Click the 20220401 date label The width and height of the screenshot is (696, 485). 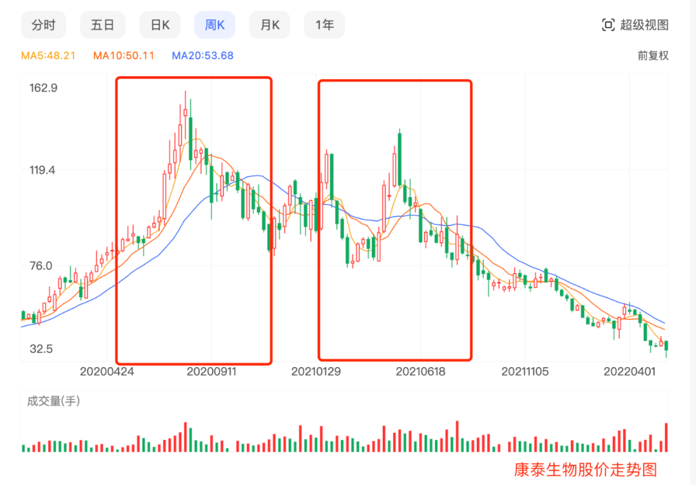[630, 372]
